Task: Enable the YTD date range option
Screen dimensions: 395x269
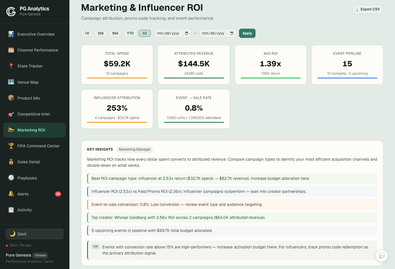Action: pos(130,33)
